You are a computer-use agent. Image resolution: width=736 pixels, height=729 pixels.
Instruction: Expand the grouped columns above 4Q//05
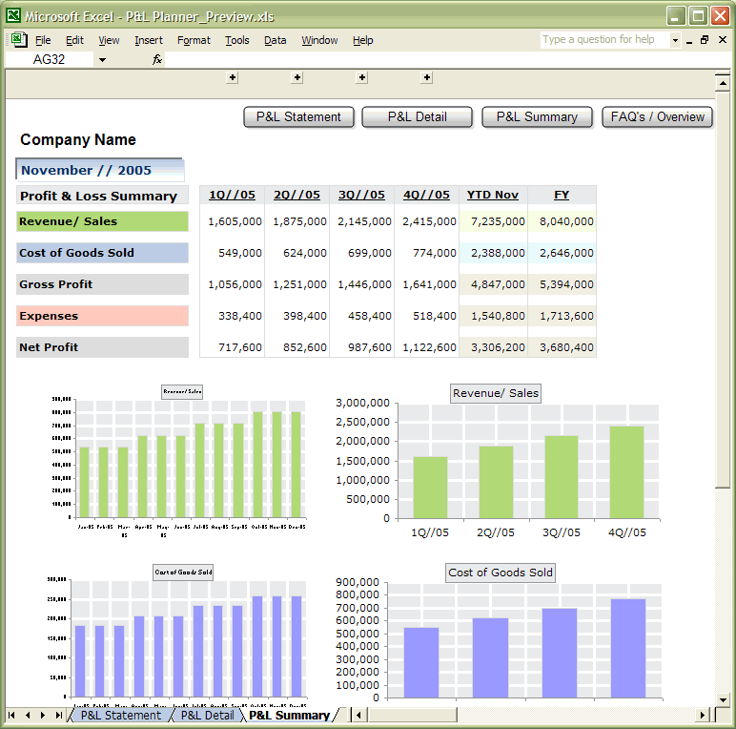(427, 77)
